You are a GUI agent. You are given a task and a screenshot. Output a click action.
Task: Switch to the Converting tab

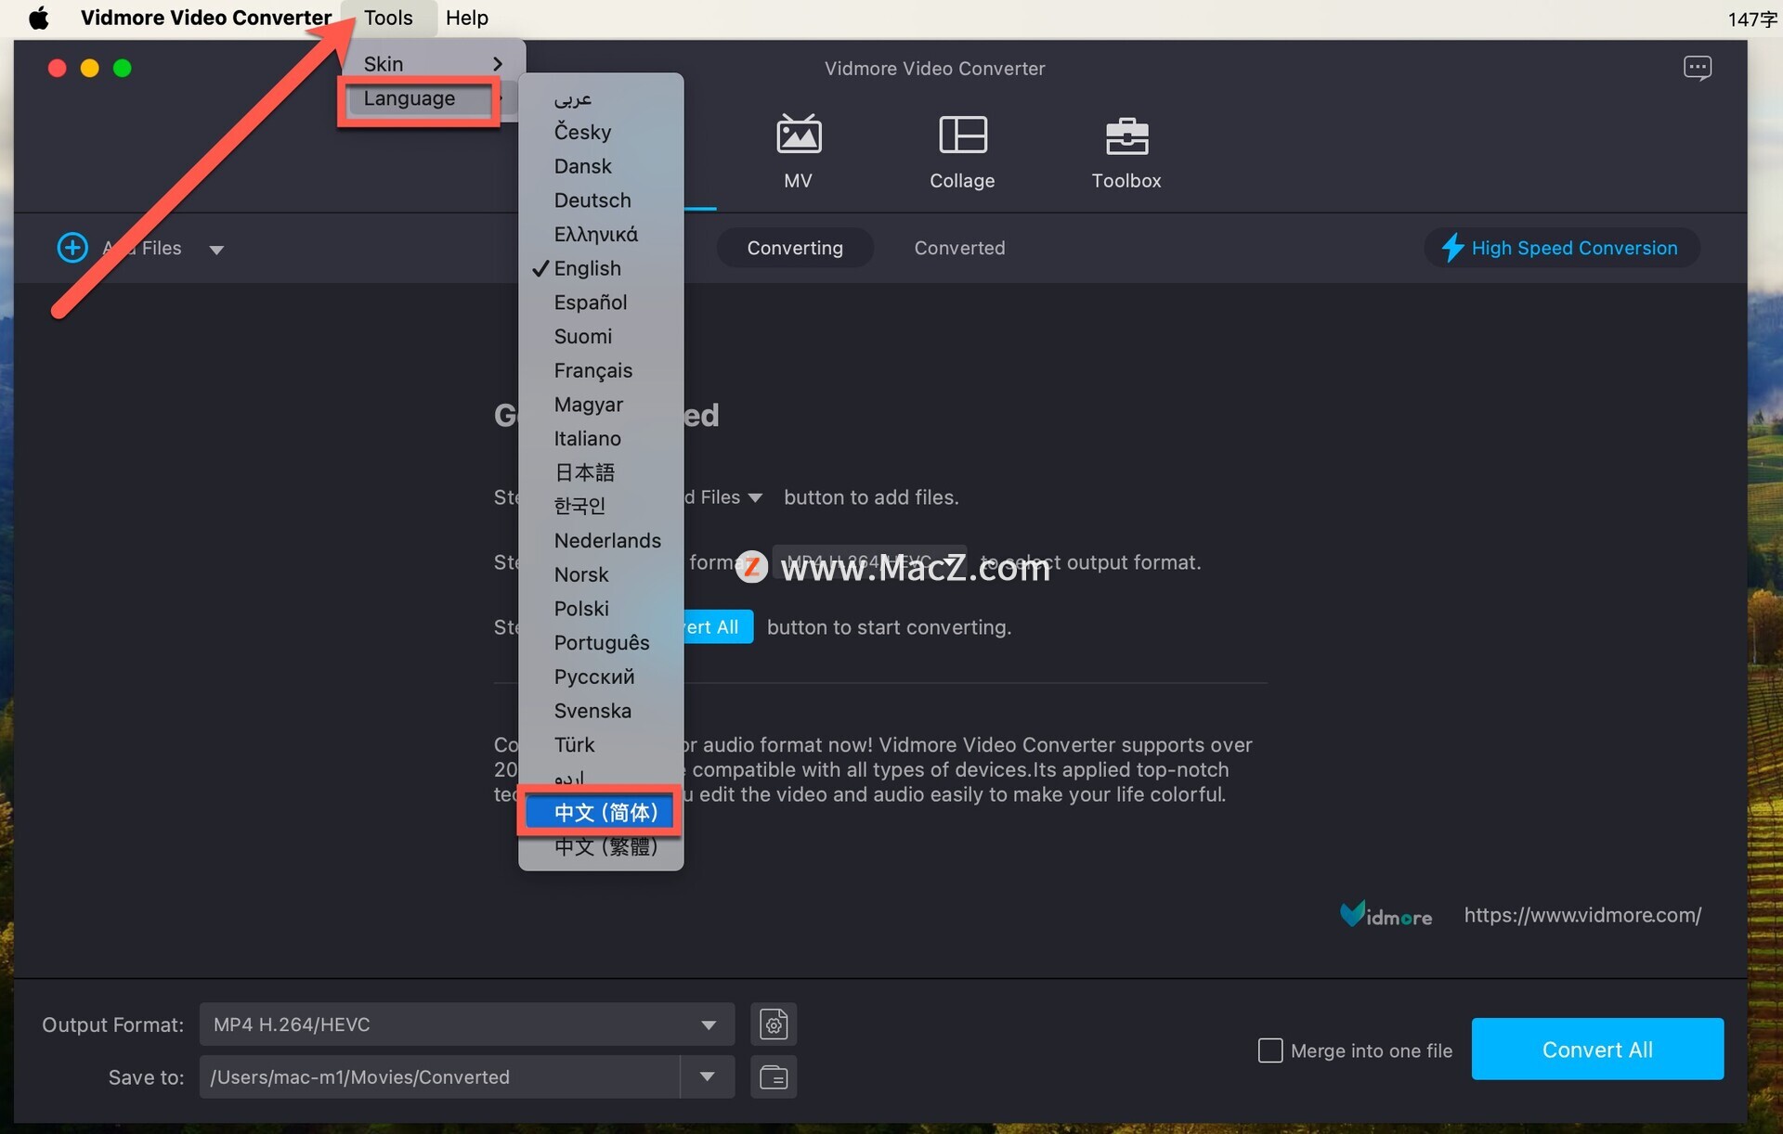point(795,248)
